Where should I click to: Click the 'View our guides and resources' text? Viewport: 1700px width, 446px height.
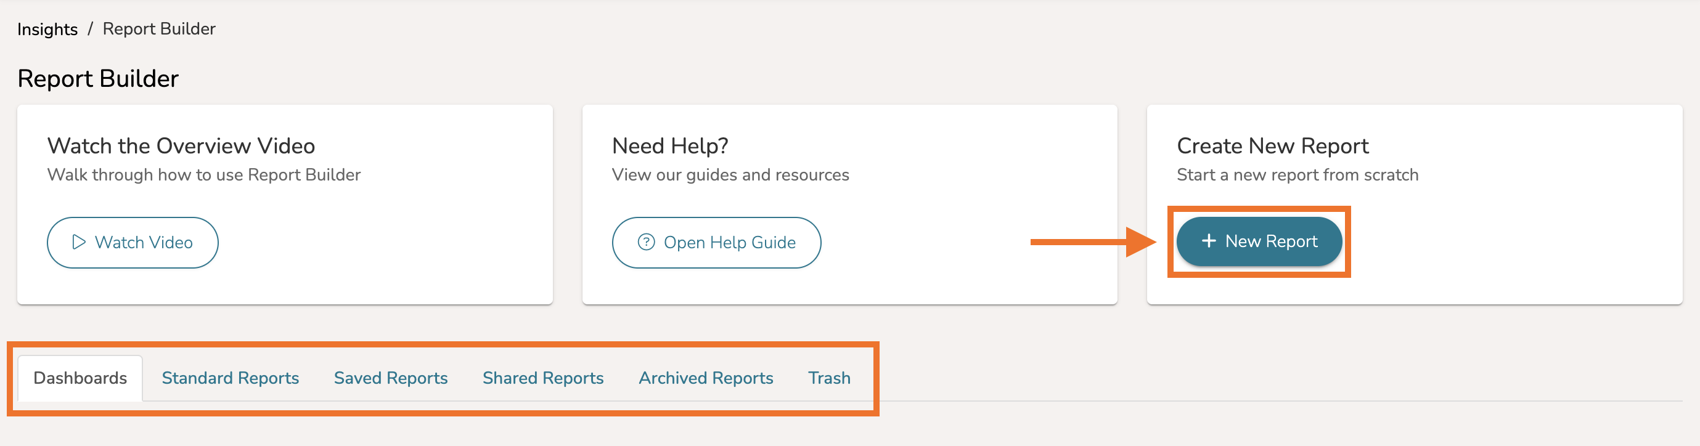730,175
